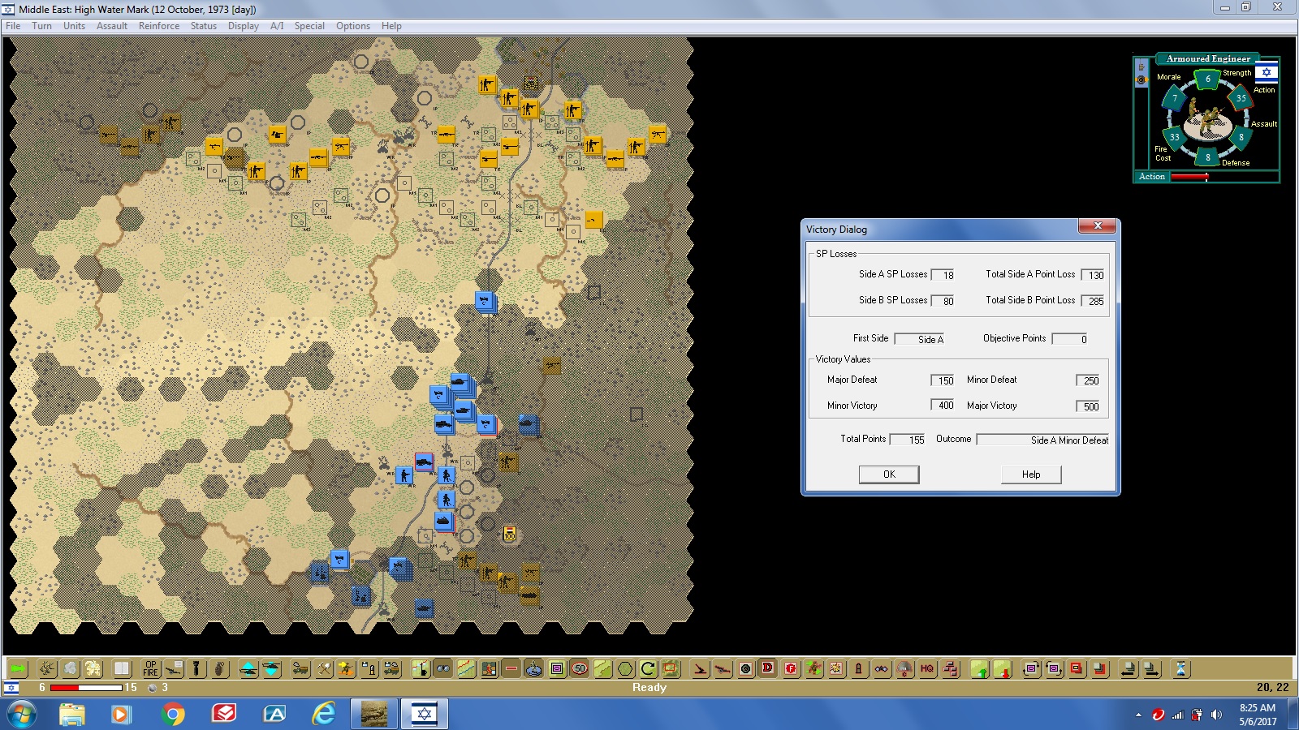Click the Minor Defeat value field

click(x=1088, y=380)
